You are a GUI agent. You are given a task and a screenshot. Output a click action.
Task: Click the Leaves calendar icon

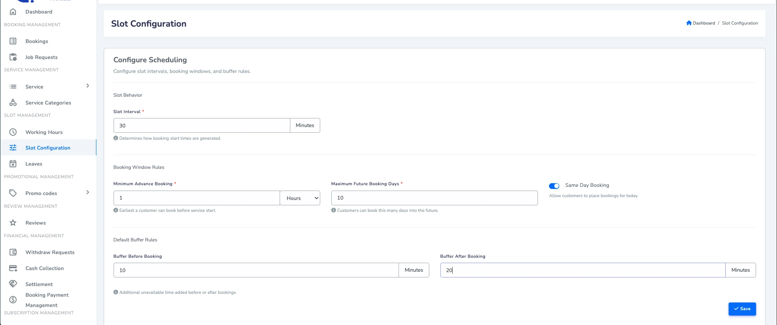click(x=13, y=164)
